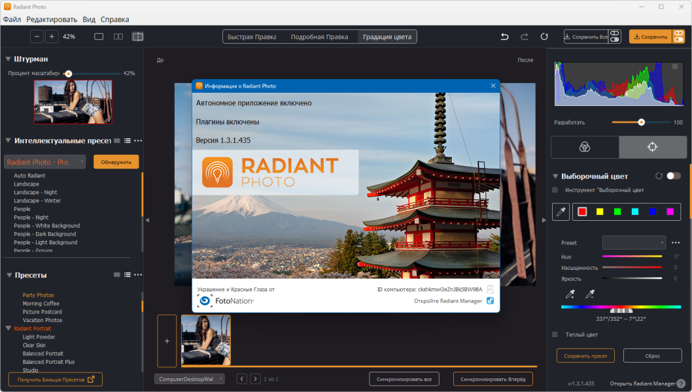Click Синхронизировать все button
This screenshot has height=392, width=692.
coord(404,379)
